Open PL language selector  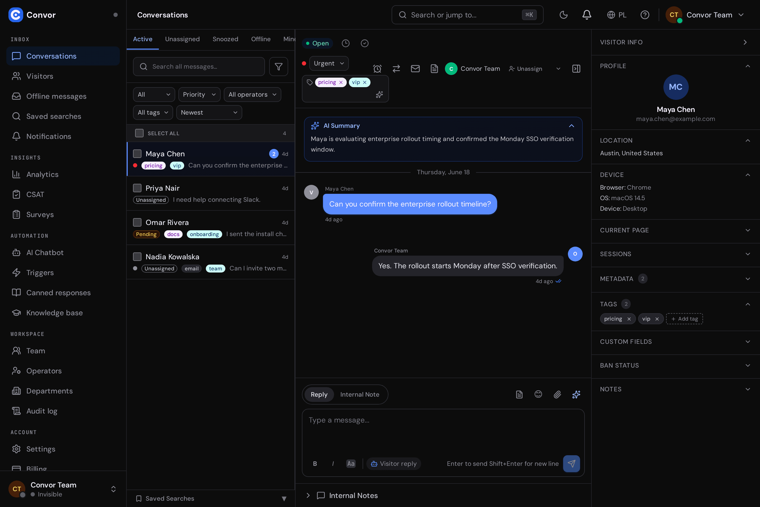click(617, 15)
